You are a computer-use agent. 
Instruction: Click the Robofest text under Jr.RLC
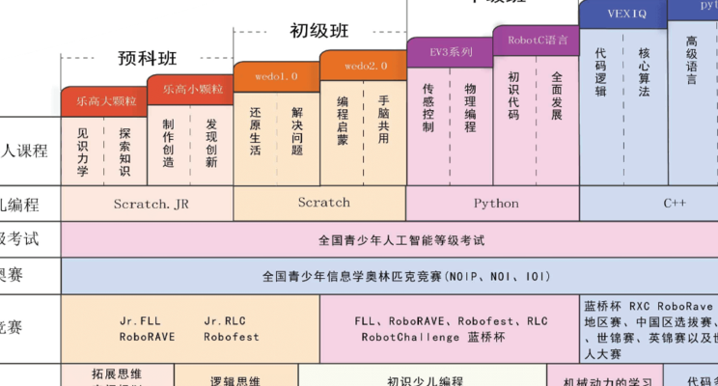232,337
